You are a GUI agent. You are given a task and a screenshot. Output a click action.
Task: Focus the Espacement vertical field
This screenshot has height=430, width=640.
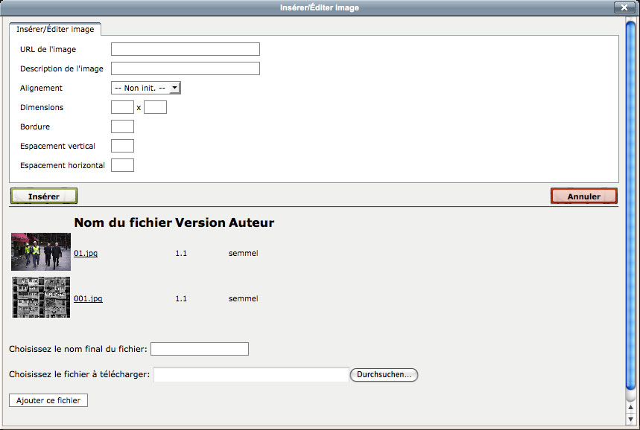(122, 146)
